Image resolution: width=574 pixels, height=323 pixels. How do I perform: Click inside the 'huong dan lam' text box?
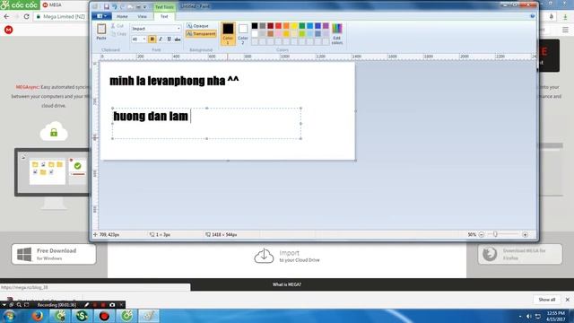click(x=207, y=124)
